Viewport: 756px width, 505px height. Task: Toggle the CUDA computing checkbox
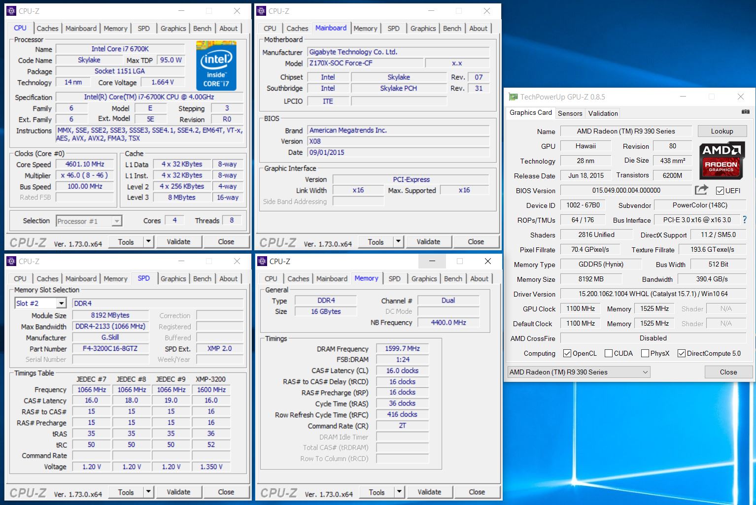pos(608,353)
